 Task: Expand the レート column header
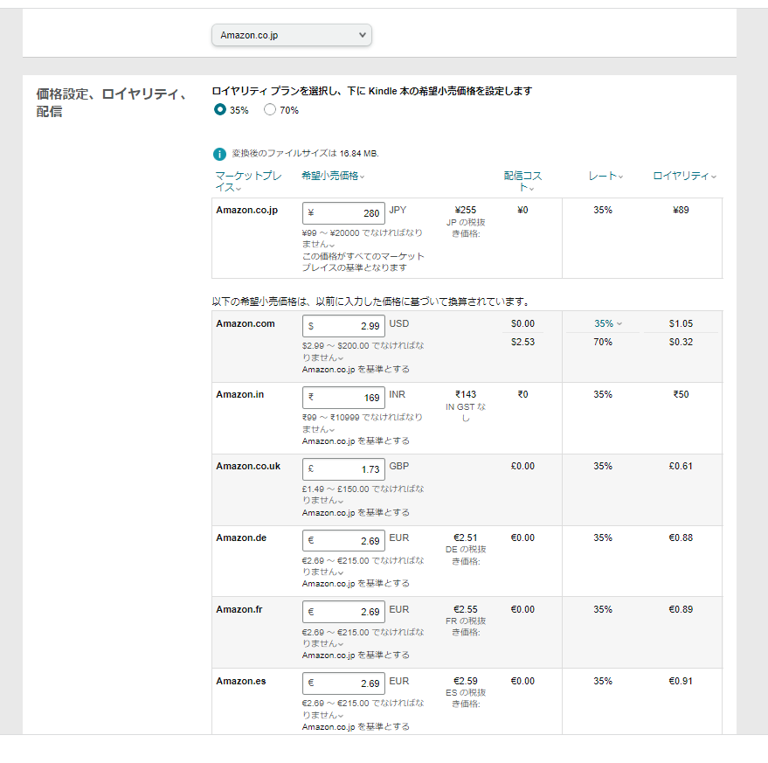605,176
